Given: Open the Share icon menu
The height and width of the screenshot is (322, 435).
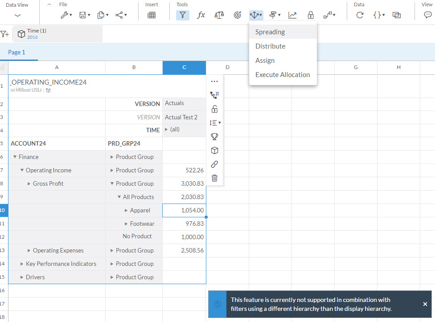Looking at the screenshot, I should [121, 15].
